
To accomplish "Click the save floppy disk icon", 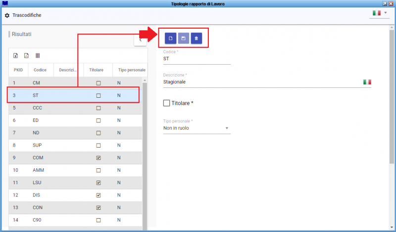I will 183,39.
